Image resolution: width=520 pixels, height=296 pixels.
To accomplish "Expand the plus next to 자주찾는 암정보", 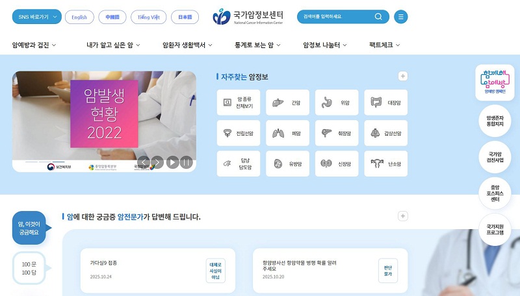I will [x=402, y=76].
